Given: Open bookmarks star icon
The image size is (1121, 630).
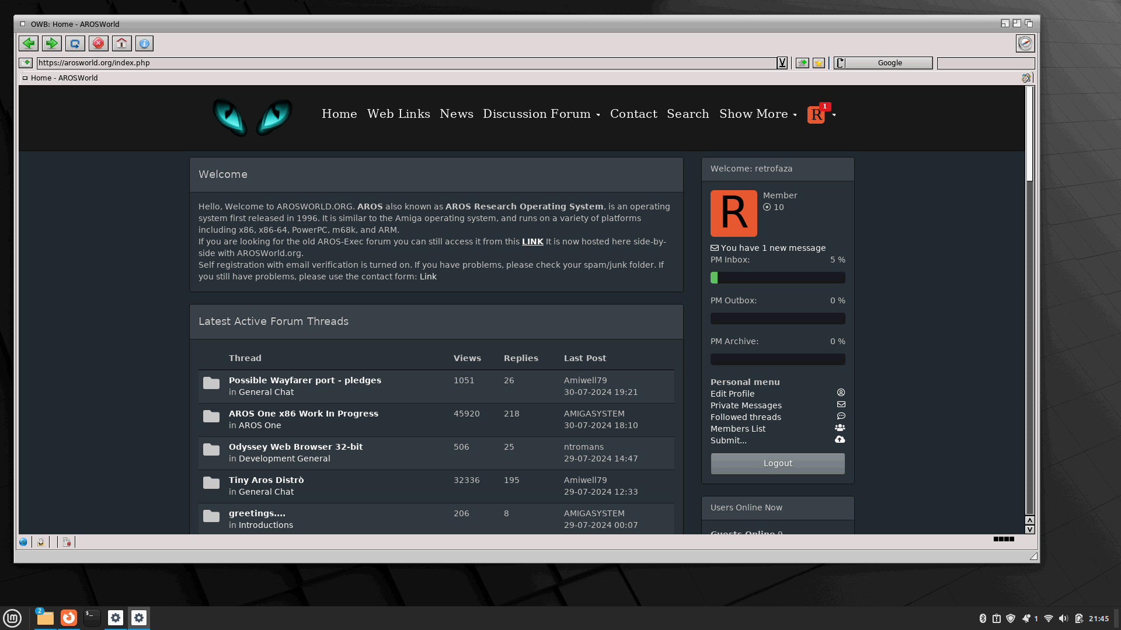Looking at the screenshot, I should coord(819,63).
